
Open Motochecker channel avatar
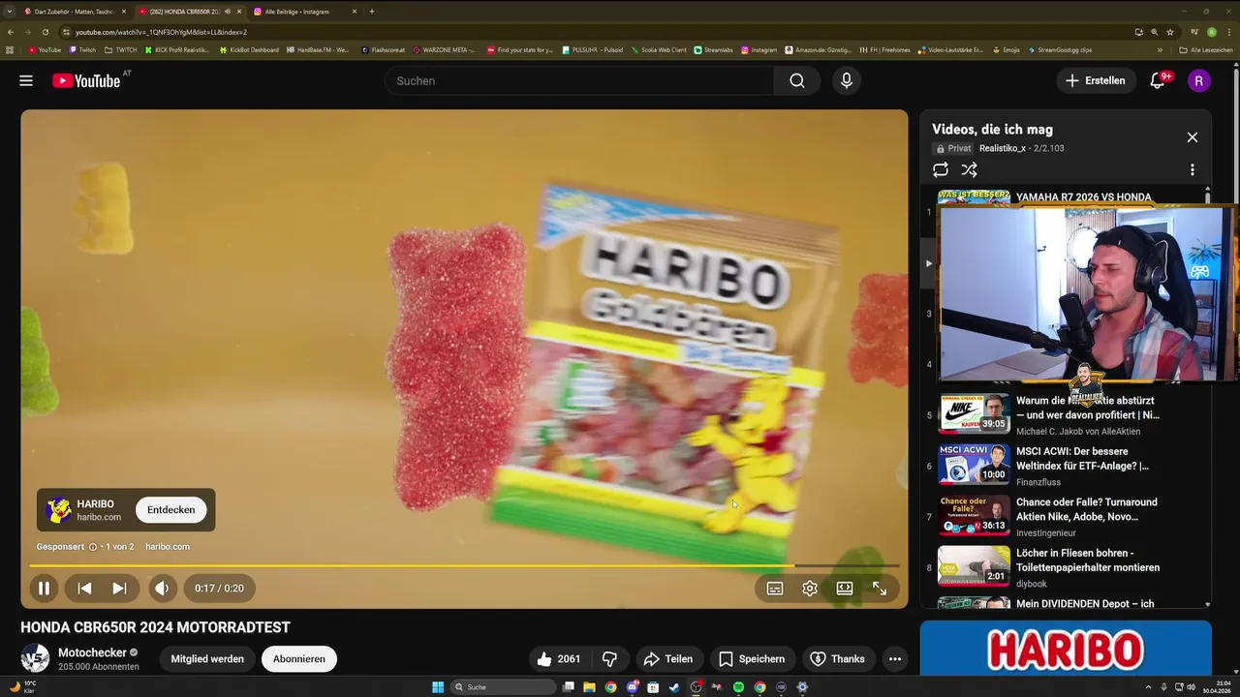point(36,658)
